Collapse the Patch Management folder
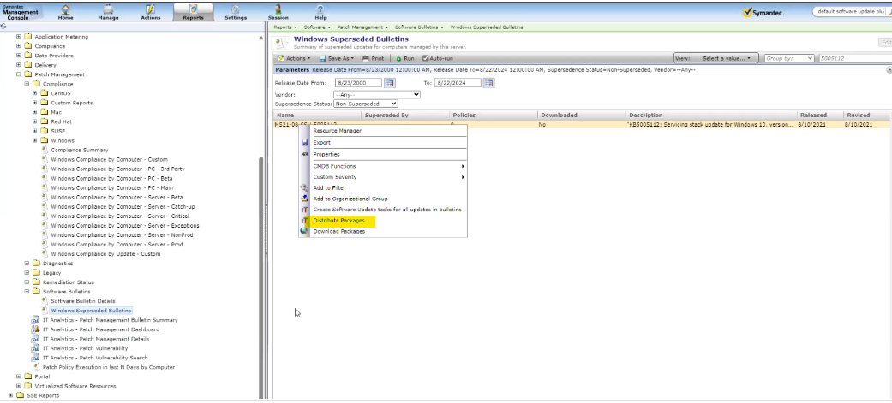Screen dimensions: 892x403 click(19, 74)
